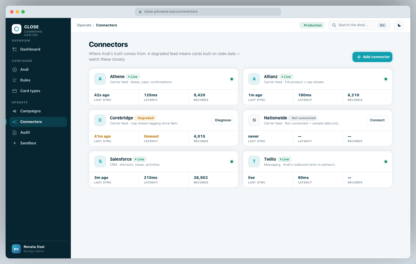Click the Operate breadcrumb link

[84, 25]
